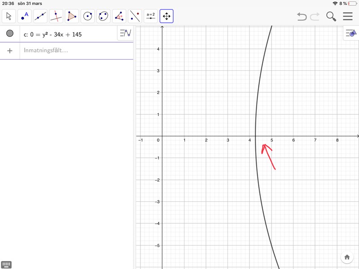This screenshot has width=359, height=269.
Task: Open the search magnifier
Action: [x=331, y=17]
